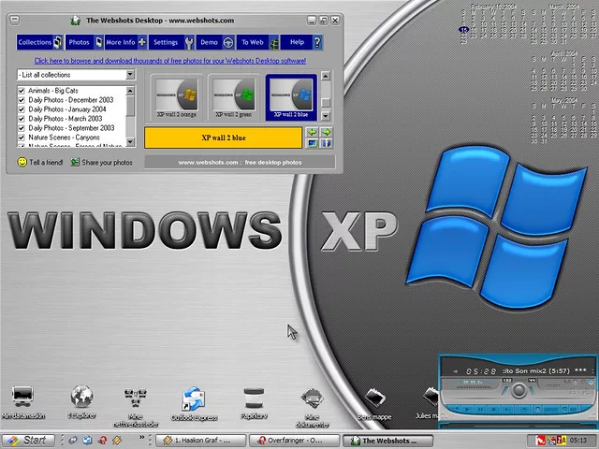Image resolution: width=599 pixels, height=449 pixels.
Task: Select the Demo tab
Action: [x=215, y=42]
